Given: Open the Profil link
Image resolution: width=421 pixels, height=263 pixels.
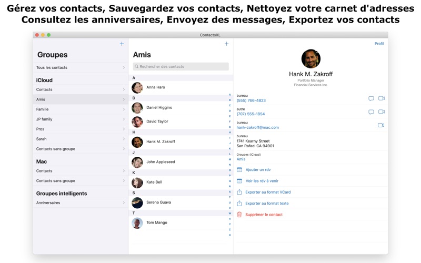Looking at the screenshot, I should 379,44.
